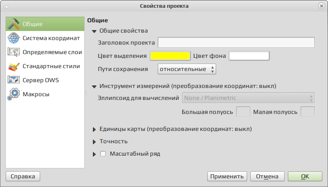
Task: Close the Свойства проекта dialog
Action: [321, 6]
